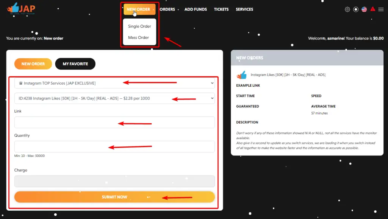The image size is (388, 219).
Task: Click the "Don't worry if any" description text
Action: coord(306,140)
